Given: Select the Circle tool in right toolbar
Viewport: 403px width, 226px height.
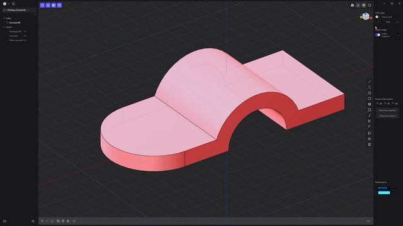Looking at the screenshot, I should (x=370, y=93).
